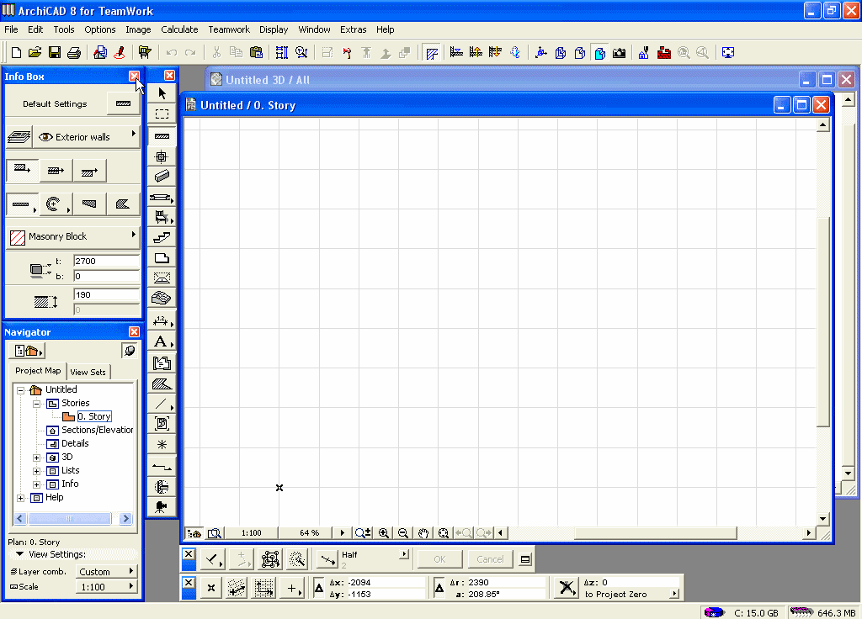862x619 pixels.
Task: Expand the 3D node in Project Map
Action: [37, 458]
